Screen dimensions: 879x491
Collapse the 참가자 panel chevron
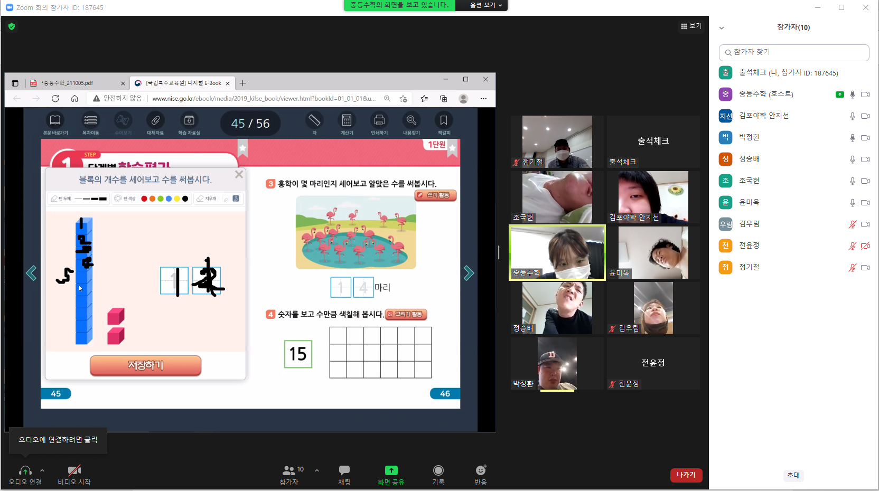click(x=722, y=28)
